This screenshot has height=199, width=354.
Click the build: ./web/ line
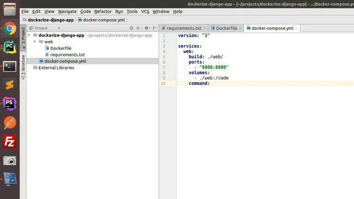pos(206,56)
